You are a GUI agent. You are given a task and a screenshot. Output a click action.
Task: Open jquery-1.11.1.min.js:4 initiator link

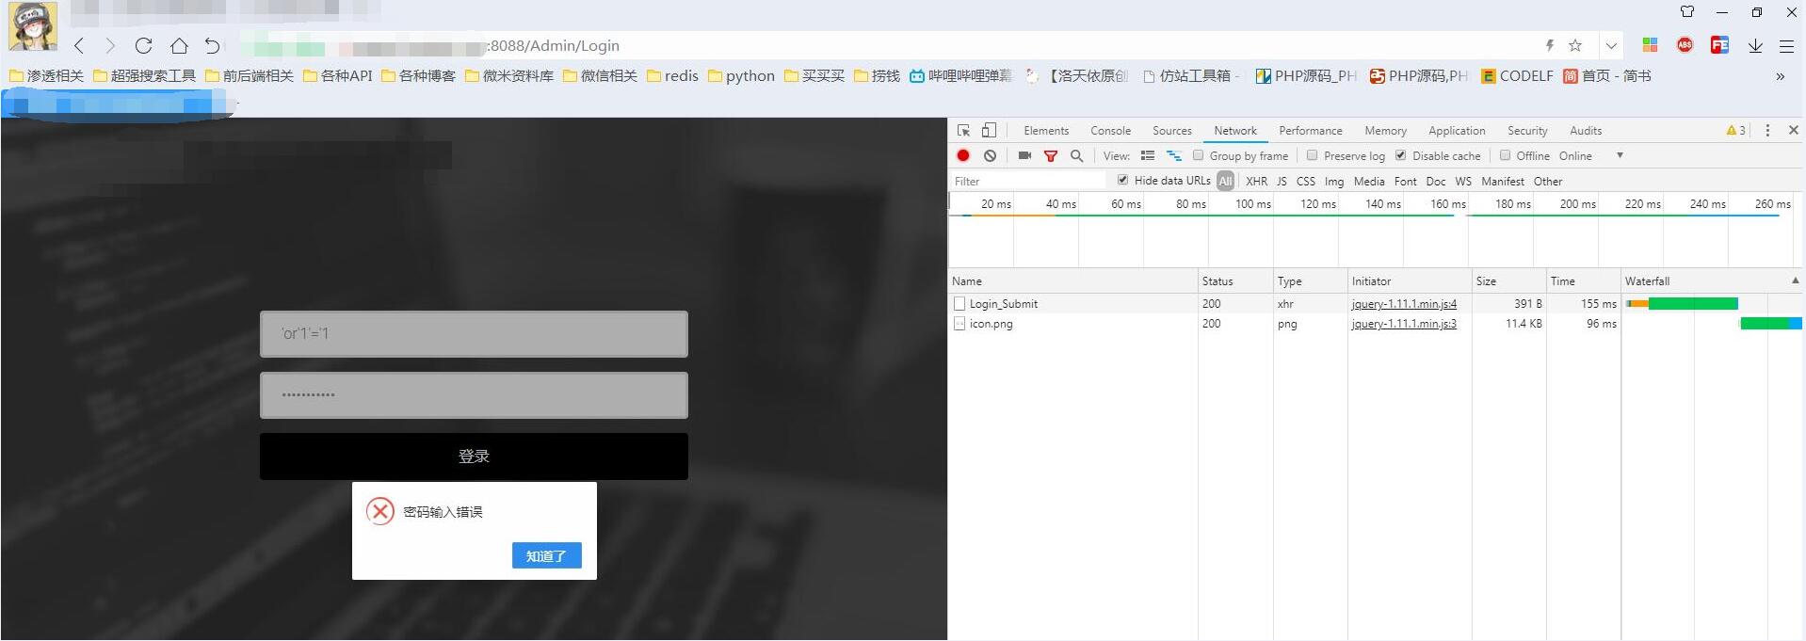1404,303
